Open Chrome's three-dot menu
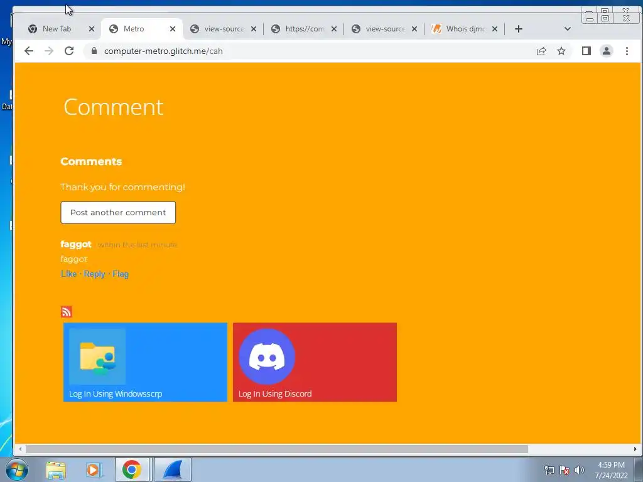This screenshot has height=482, width=643. 627,51
